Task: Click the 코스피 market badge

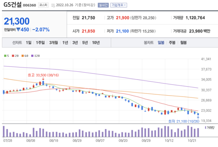Action: pyautogui.click(x=43, y=5)
